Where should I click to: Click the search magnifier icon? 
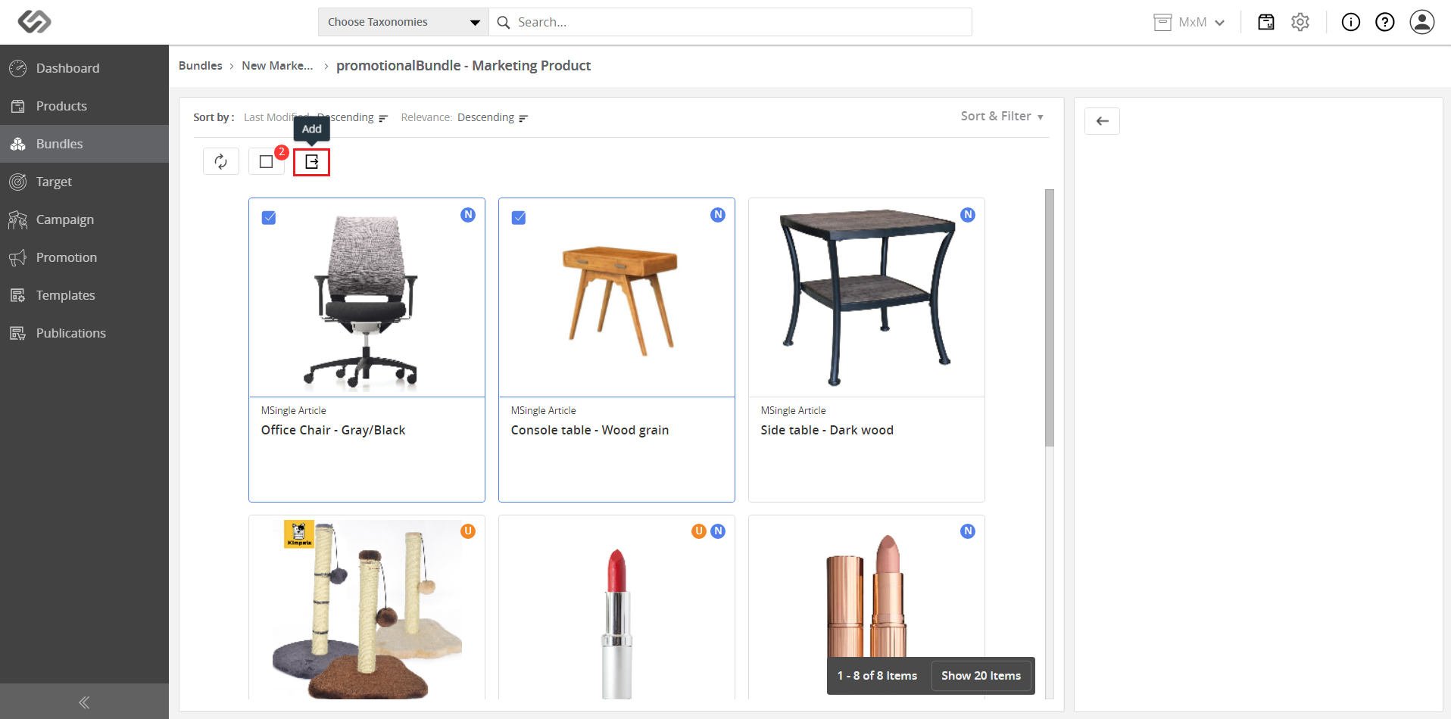(x=503, y=23)
